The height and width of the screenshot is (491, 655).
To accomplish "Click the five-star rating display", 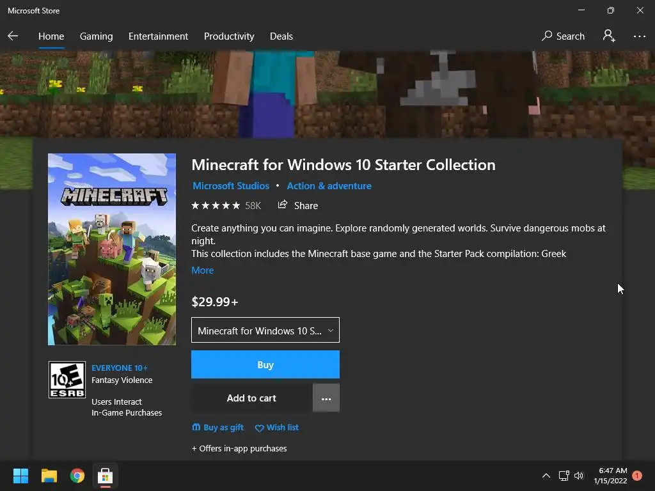I will pyautogui.click(x=216, y=205).
